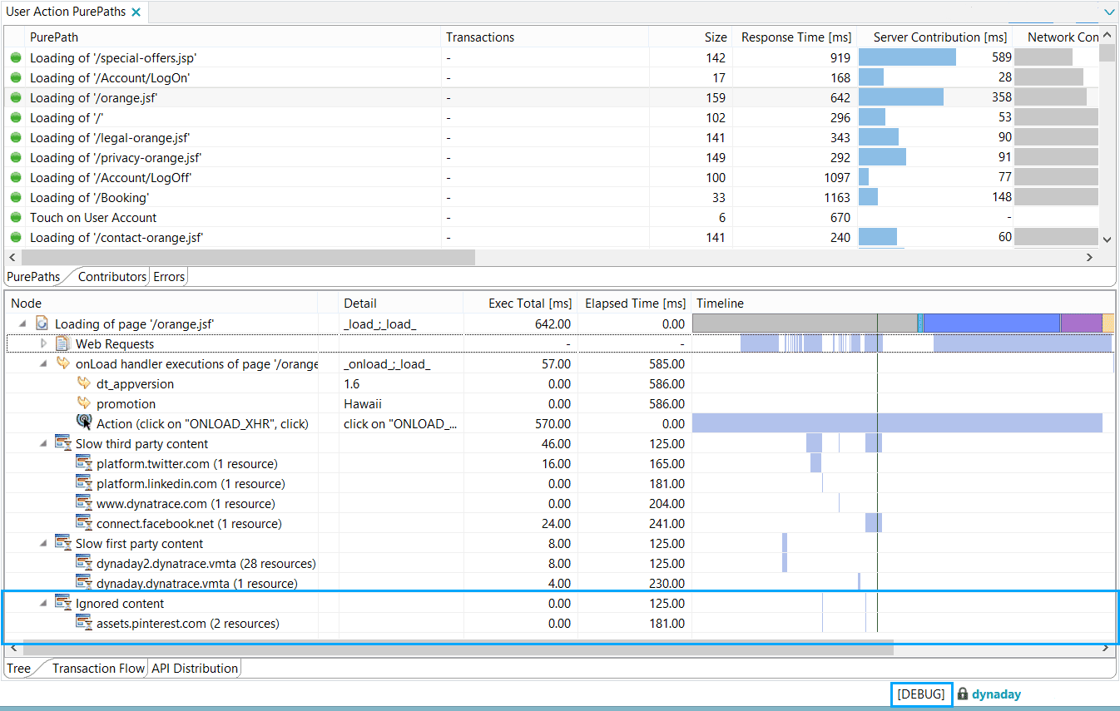Click icon of Slow third party content
This screenshot has height=711, width=1120.
point(62,443)
